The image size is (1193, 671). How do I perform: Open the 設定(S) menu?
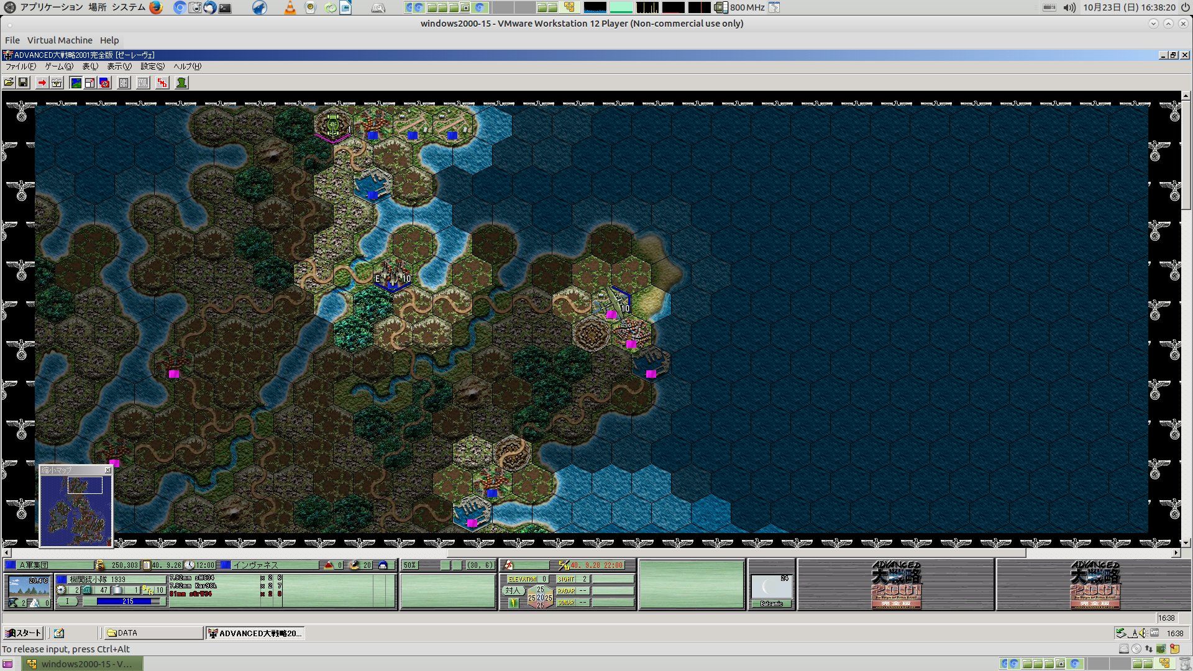click(x=152, y=66)
